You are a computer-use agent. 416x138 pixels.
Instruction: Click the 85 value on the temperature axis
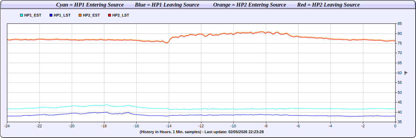pos(399,24)
